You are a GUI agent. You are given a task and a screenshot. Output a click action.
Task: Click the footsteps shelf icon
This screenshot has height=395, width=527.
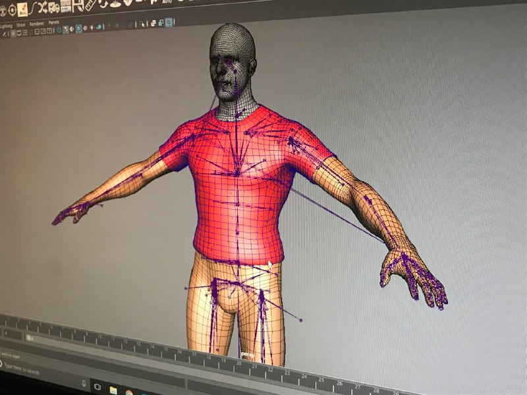(x=22, y=9)
